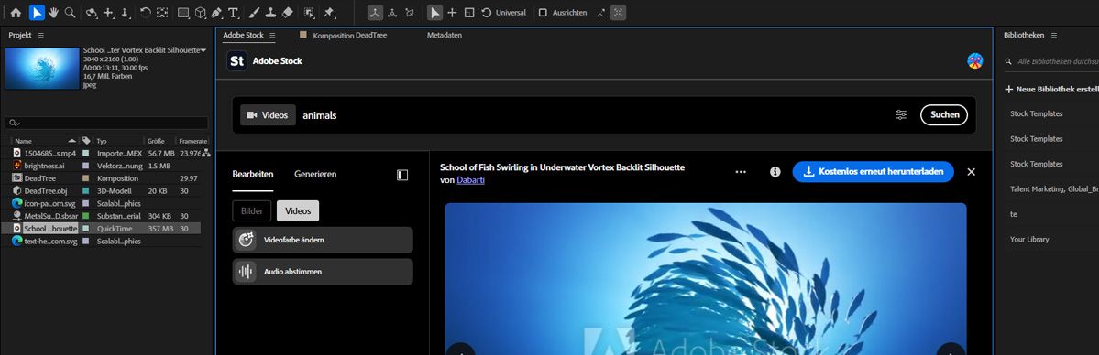Open the Adobe Stock user profile avatar

(x=975, y=61)
